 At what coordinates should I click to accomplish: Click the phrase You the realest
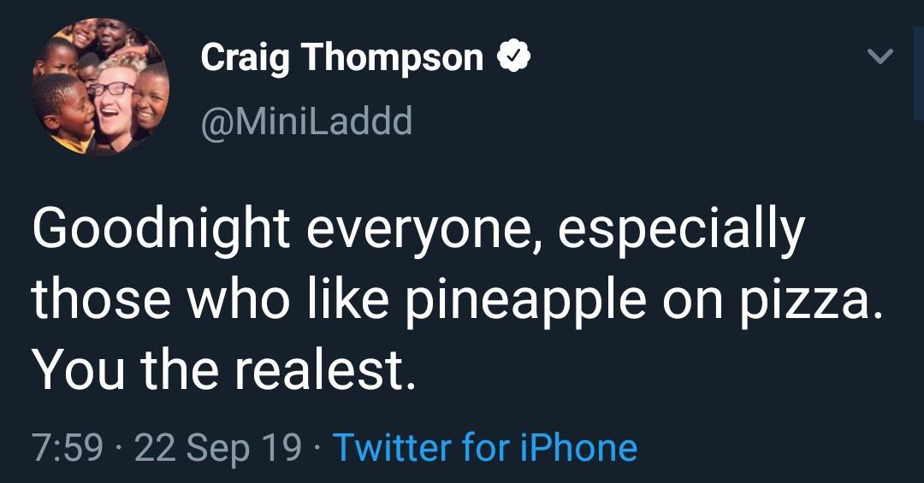223,368
